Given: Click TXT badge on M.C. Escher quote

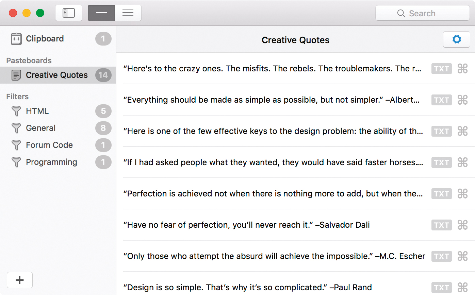Looking at the screenshot, I should tap(441, 256).
